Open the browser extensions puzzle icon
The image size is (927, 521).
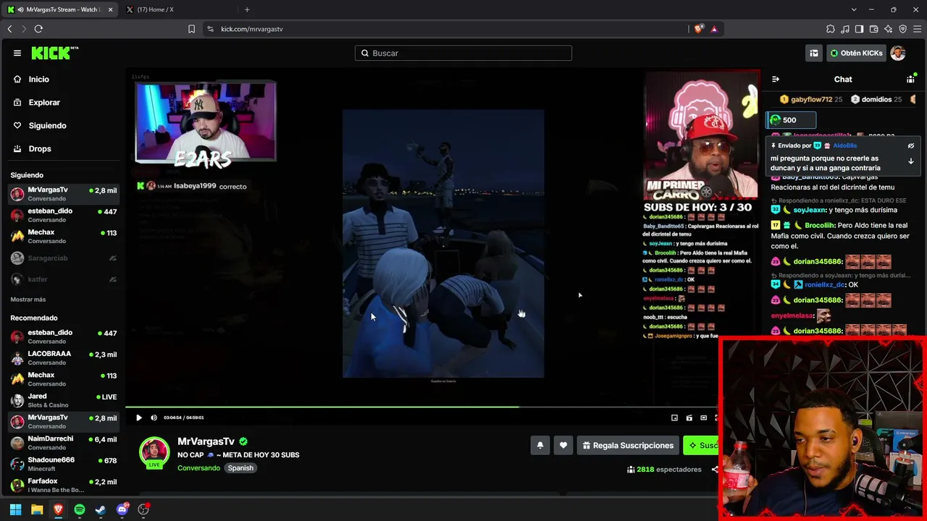[x=831, y=29]
